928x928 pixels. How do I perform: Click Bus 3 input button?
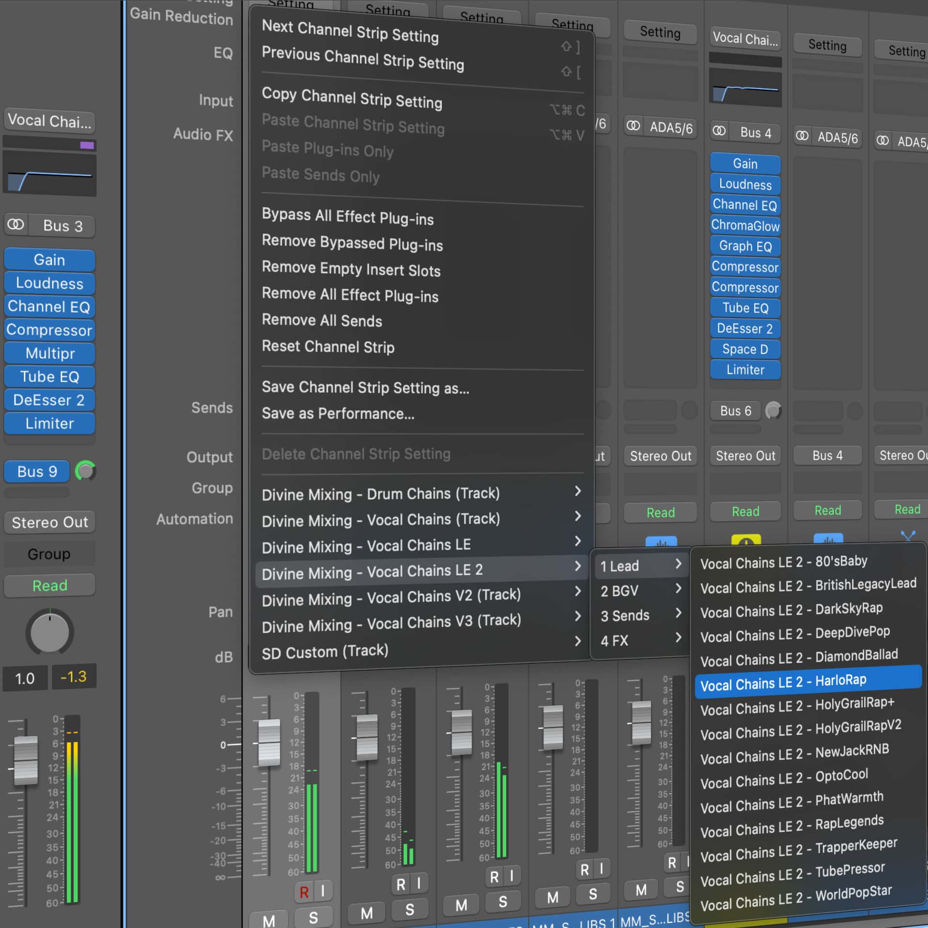pos(63,226)
